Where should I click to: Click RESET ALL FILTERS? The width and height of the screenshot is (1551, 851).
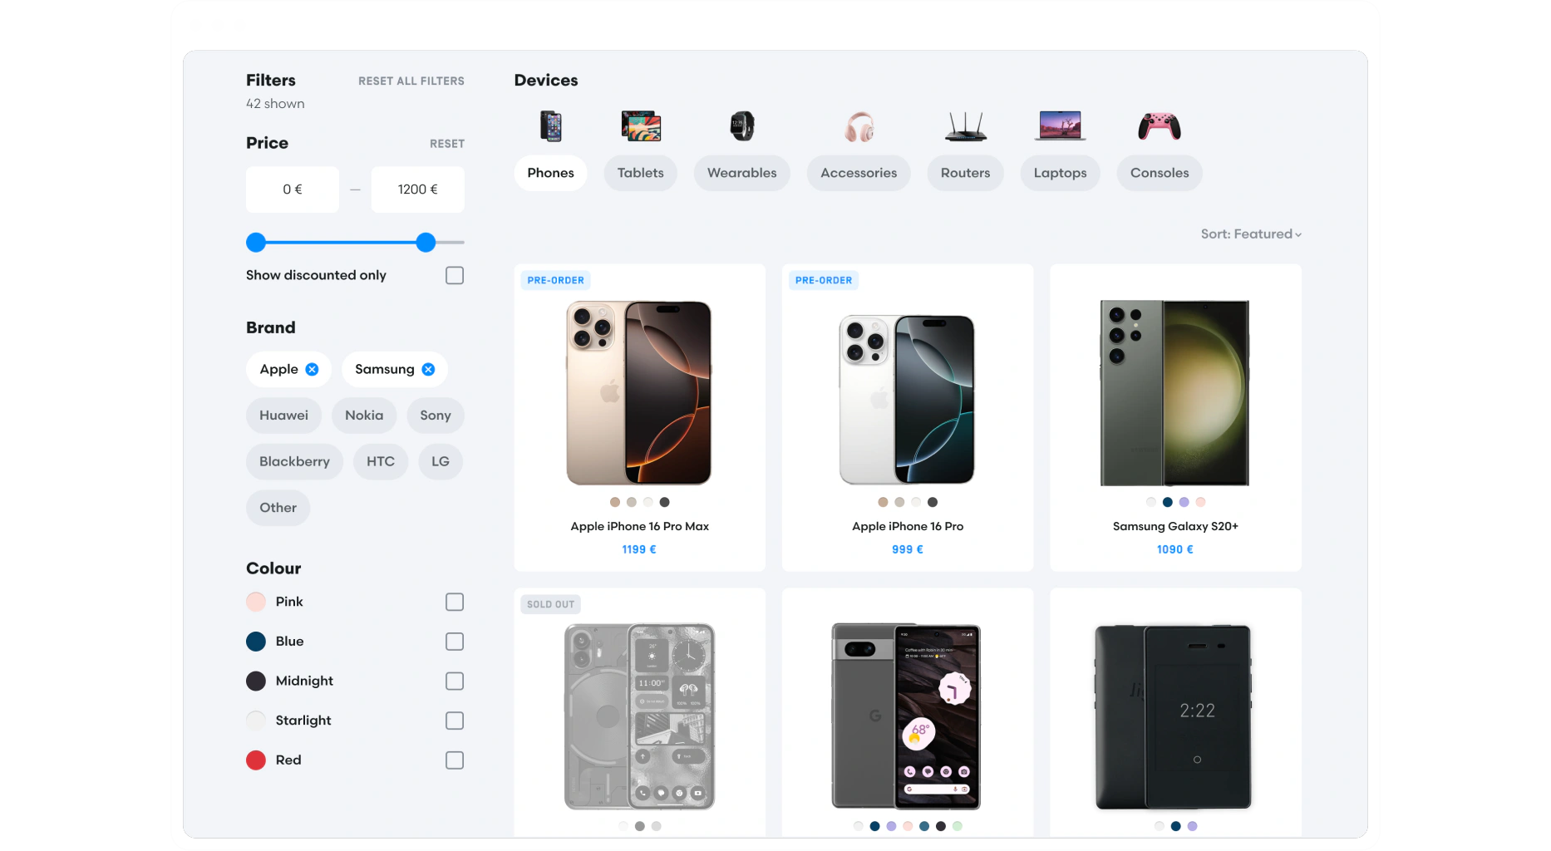pyautogui.click(x=411, y=81)
